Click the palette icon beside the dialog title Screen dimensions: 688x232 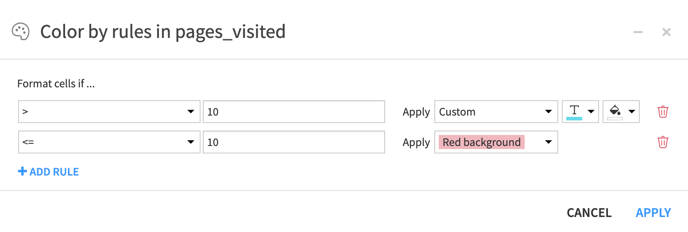(20, 32)
